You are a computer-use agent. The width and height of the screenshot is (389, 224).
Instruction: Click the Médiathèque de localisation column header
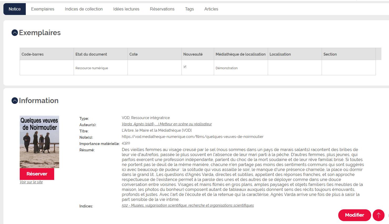click(241, 54)
